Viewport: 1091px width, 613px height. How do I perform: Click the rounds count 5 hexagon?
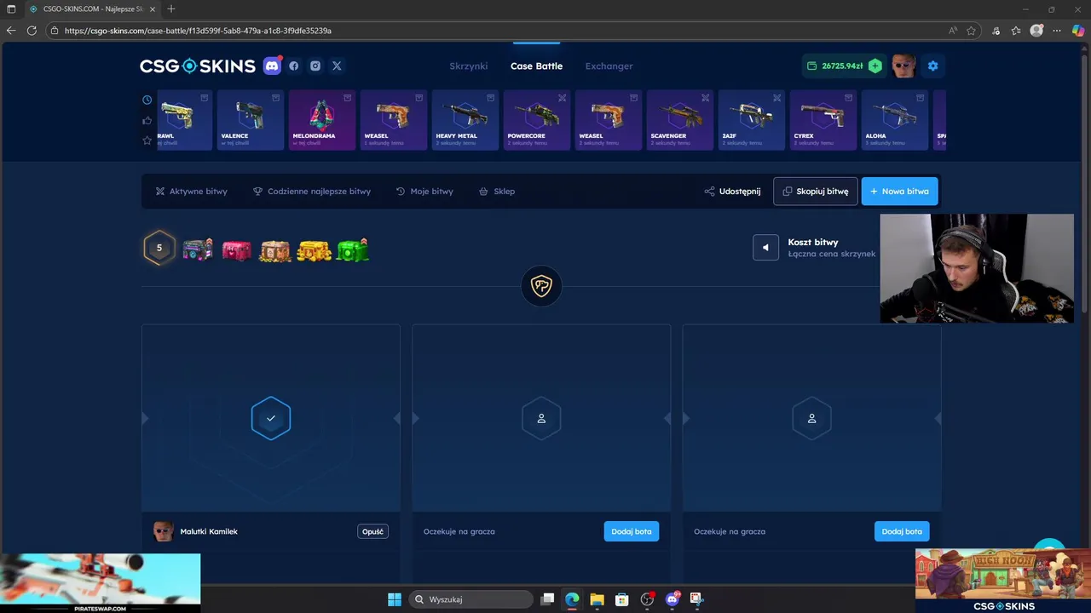click(x=159, y=249)
